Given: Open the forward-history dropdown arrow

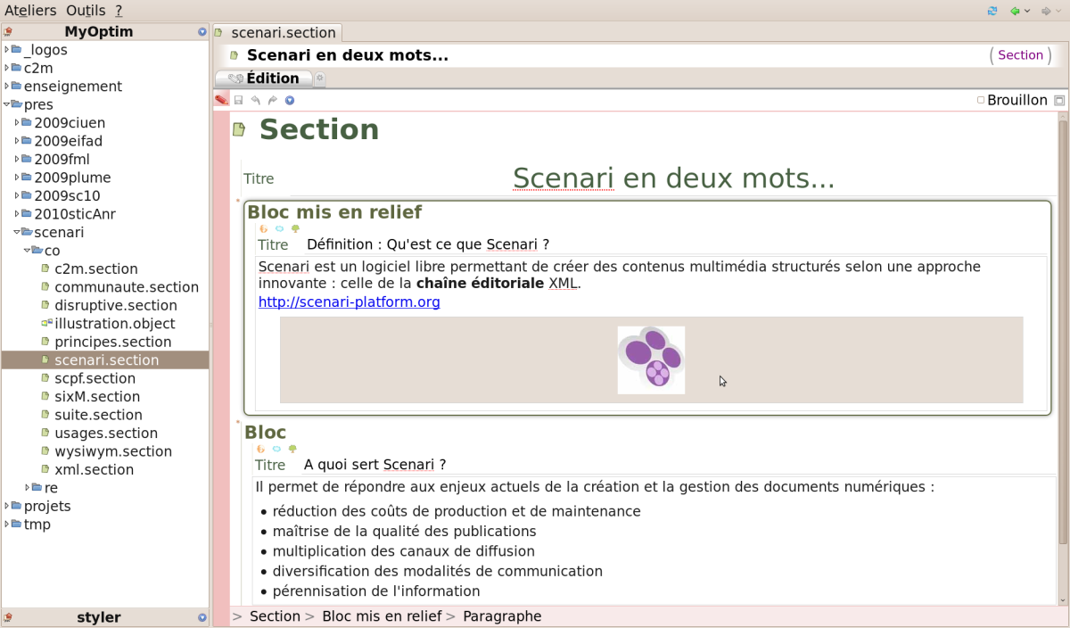Looking at the screenshot, I should point(1058,11).
